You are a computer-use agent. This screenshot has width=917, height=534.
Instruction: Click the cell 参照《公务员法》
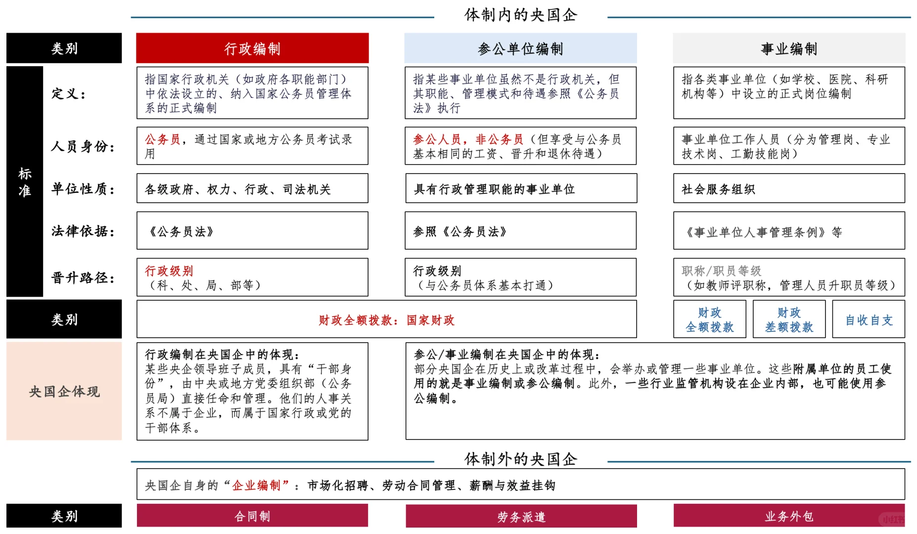coord(520,231)
